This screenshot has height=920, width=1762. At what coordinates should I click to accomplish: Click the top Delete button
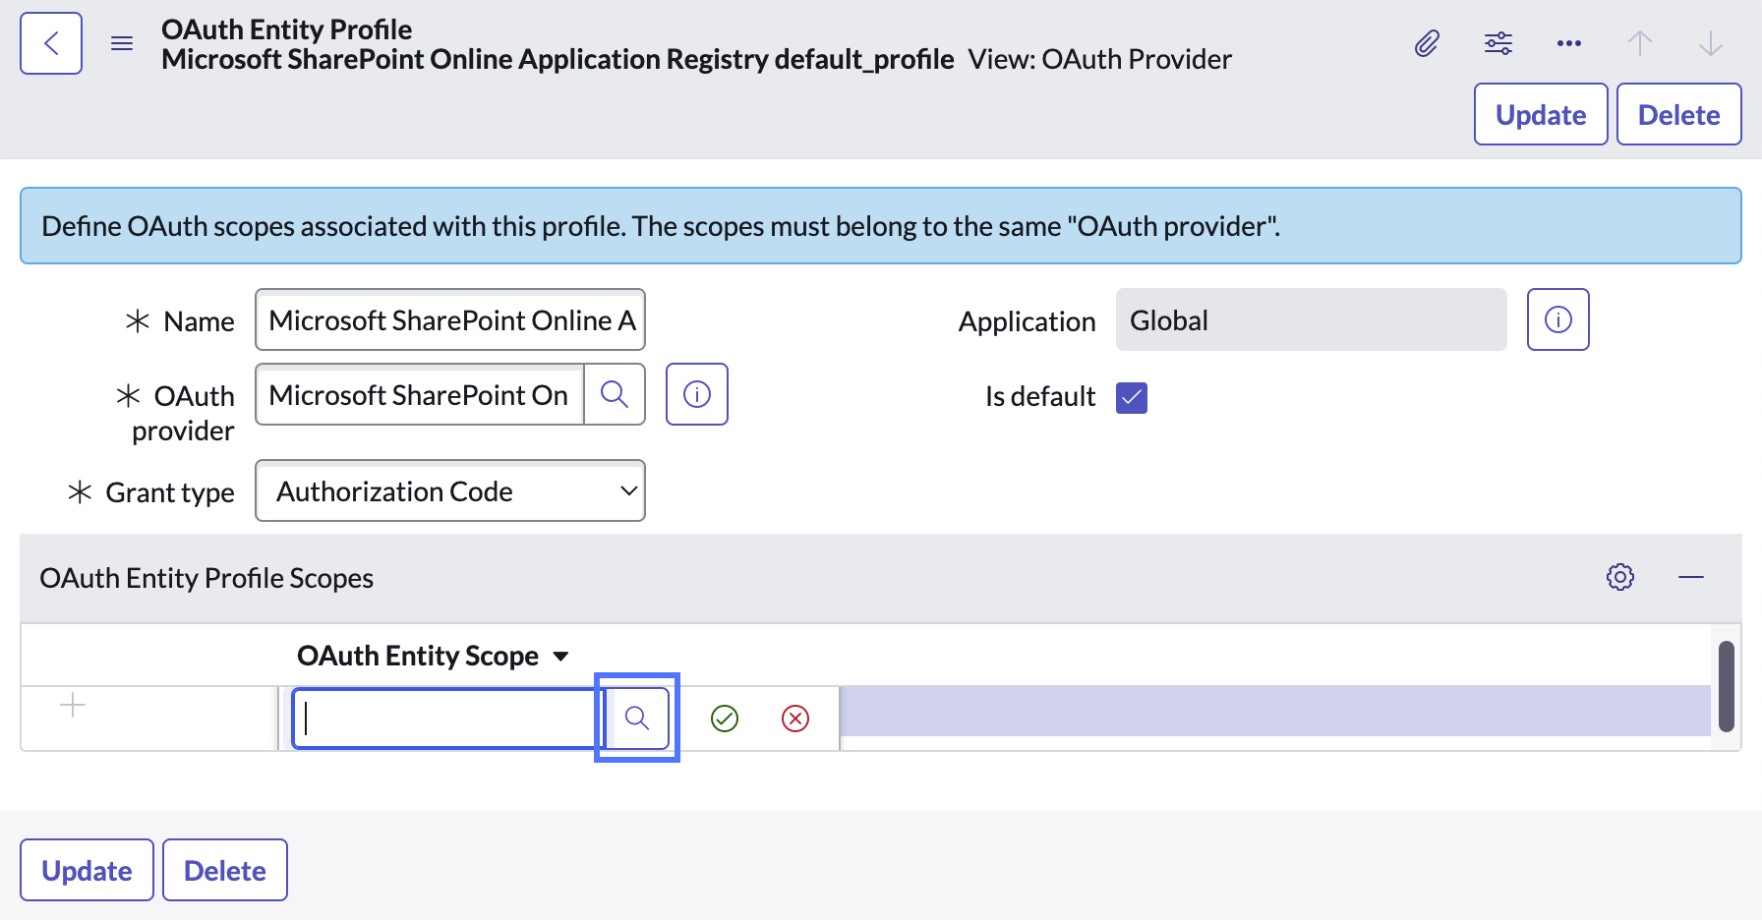[x=1678, y=114]
